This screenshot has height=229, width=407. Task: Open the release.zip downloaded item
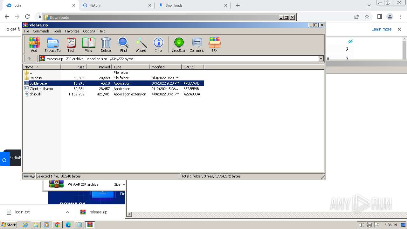(98, 212)
